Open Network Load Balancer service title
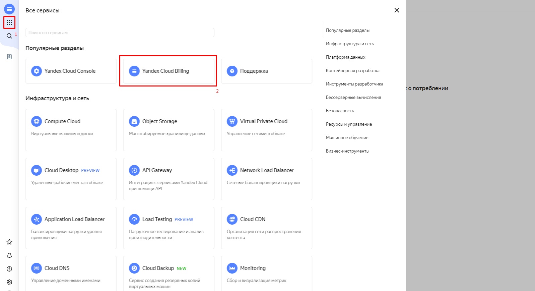This screenshot has height=291, width=535. click(x=267, y=170)
